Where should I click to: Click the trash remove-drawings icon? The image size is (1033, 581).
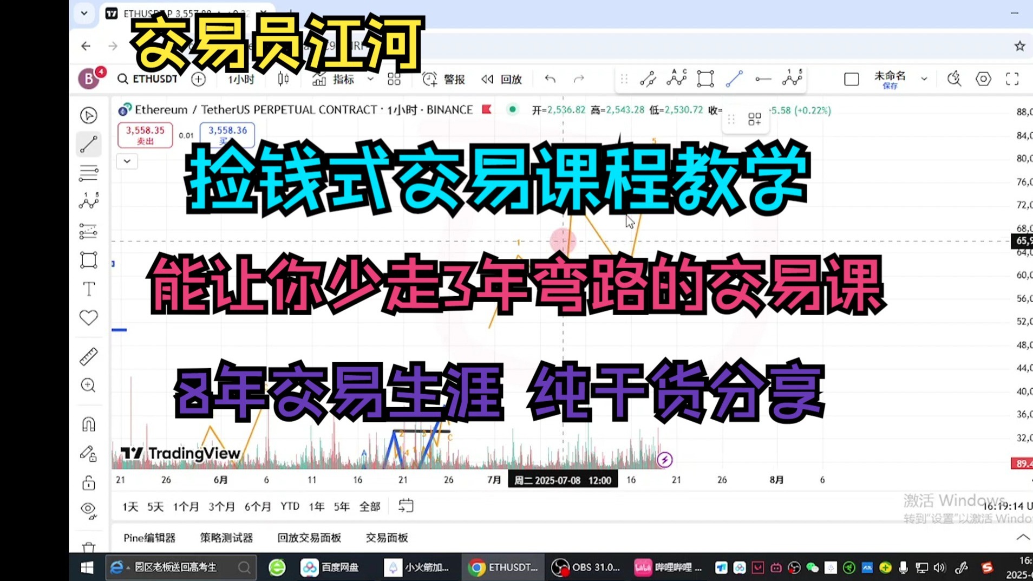tap(89, 547)
